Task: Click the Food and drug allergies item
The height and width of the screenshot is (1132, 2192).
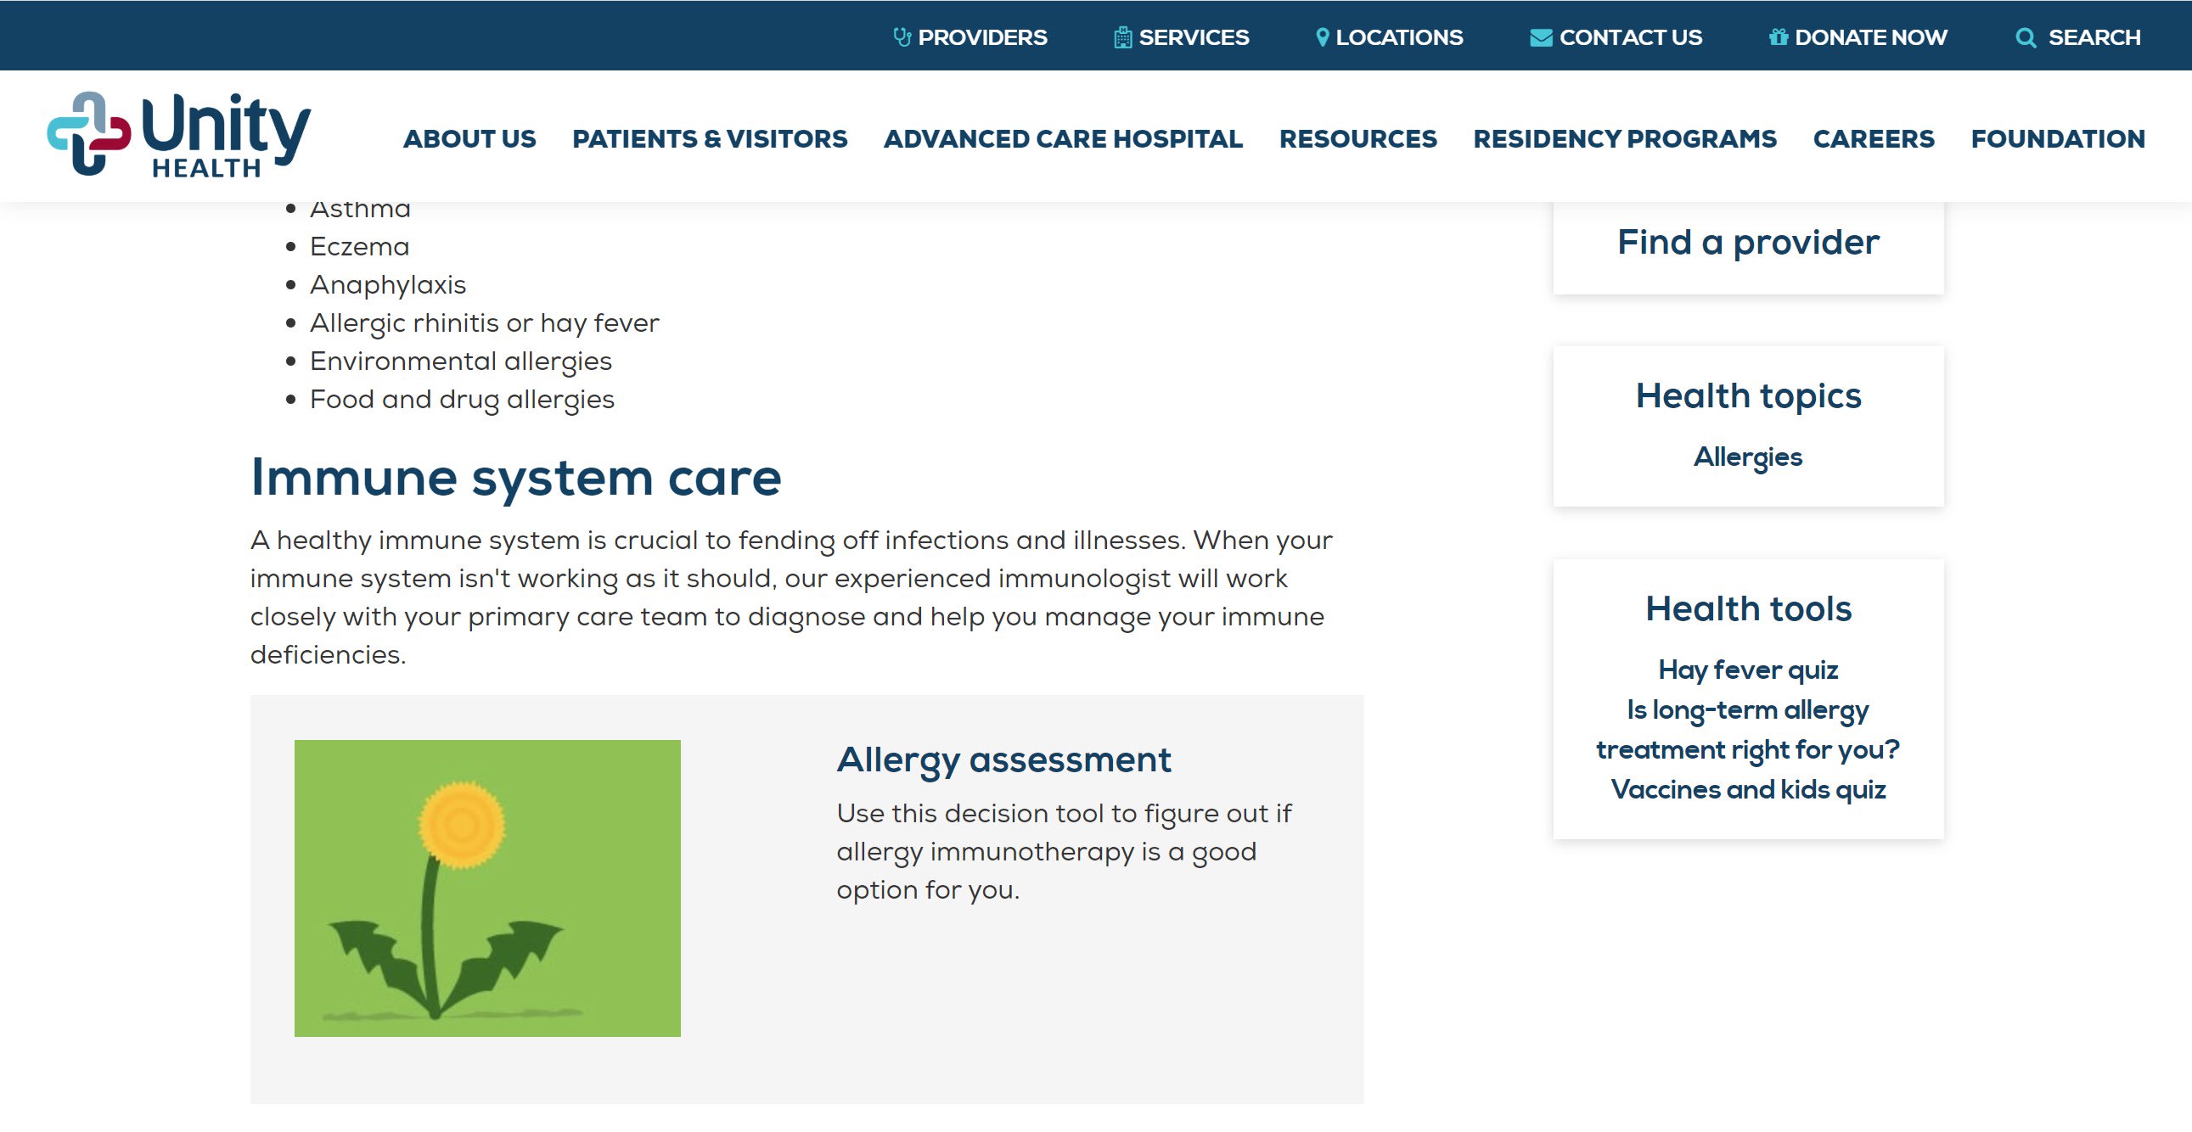Action: pos(462,400)
